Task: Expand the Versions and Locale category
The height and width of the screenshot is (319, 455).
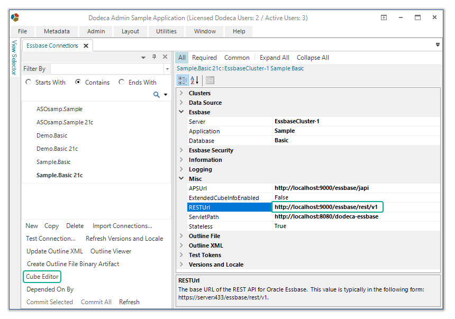Action: 181,265
